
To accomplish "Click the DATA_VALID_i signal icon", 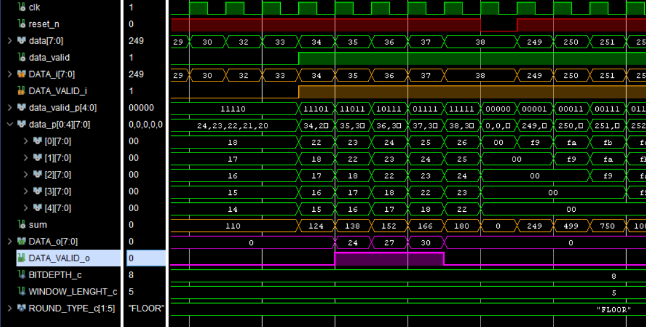I will click(22, 91).
